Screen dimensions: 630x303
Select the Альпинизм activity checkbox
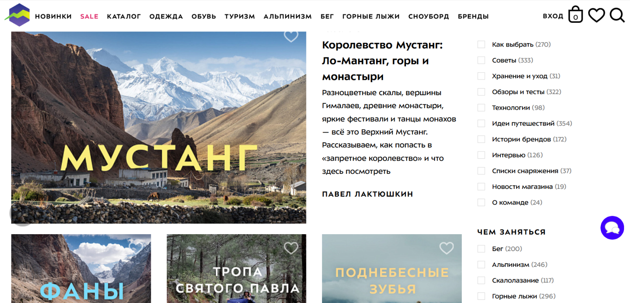481,264
